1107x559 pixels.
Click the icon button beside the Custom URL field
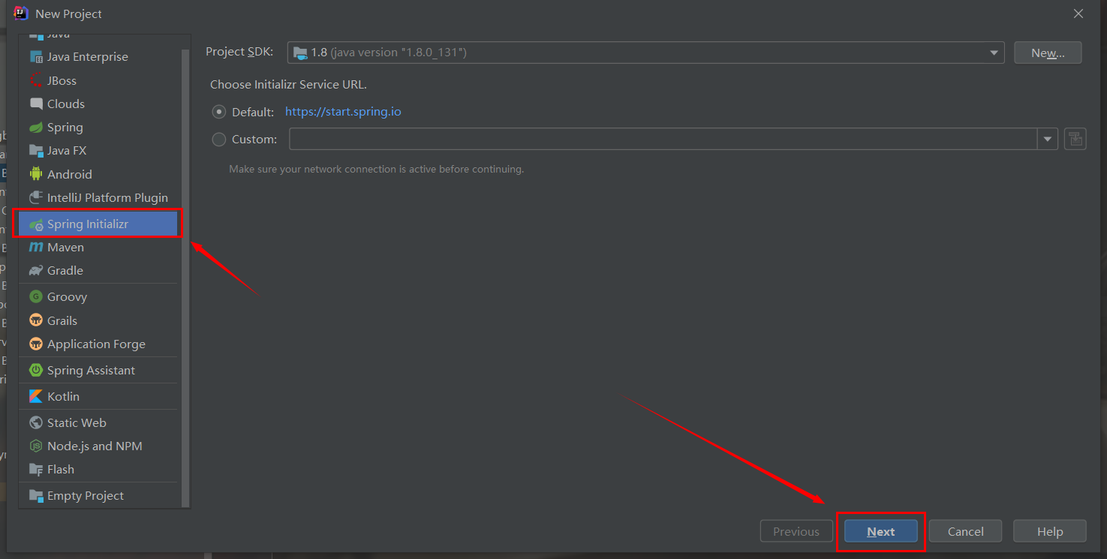1075,139
